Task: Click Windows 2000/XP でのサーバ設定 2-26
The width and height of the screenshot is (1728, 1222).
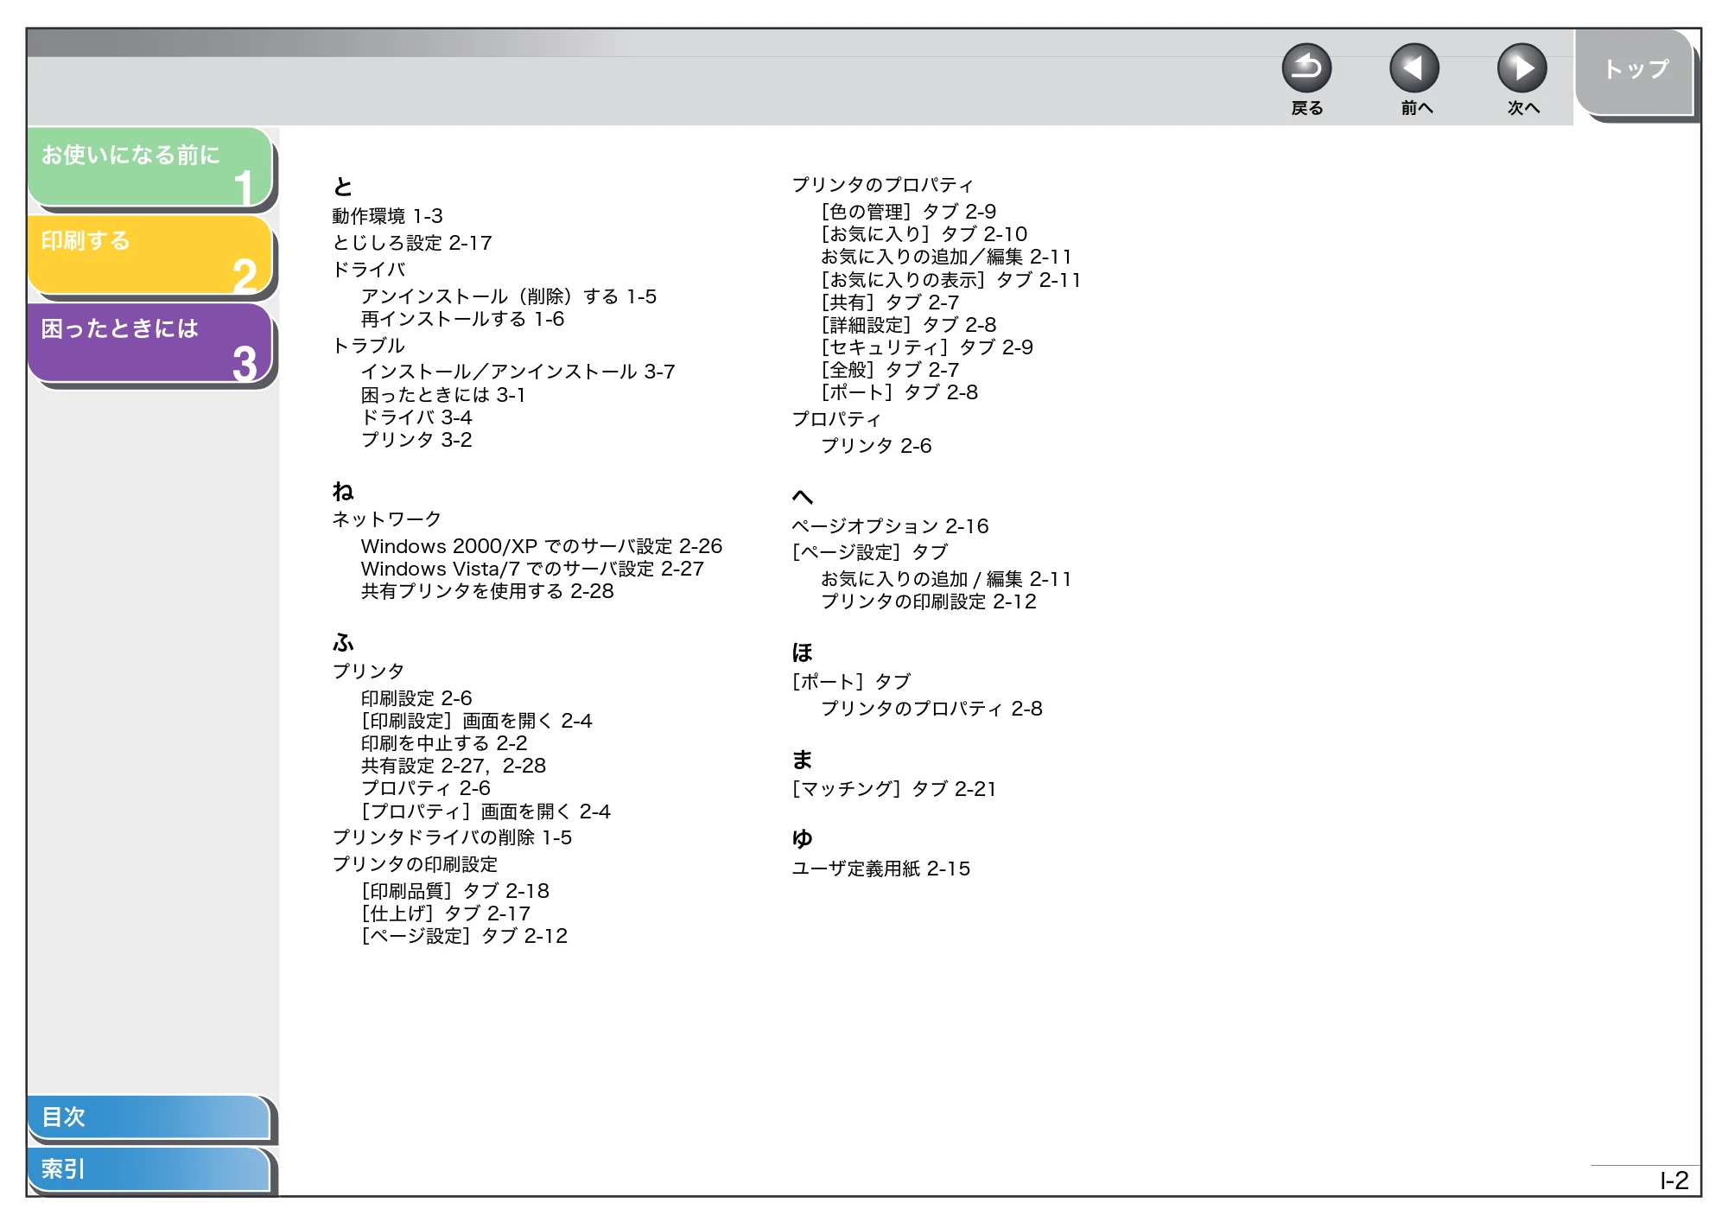Action: click(542, 546)
